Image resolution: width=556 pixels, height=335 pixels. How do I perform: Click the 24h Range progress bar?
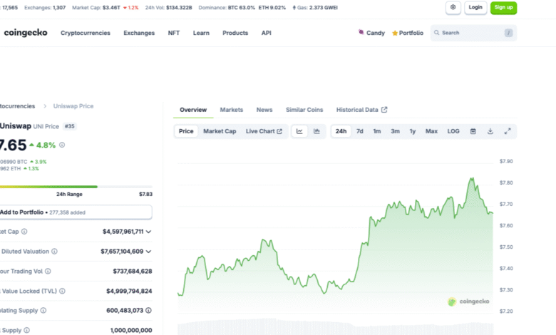[76, 187]
